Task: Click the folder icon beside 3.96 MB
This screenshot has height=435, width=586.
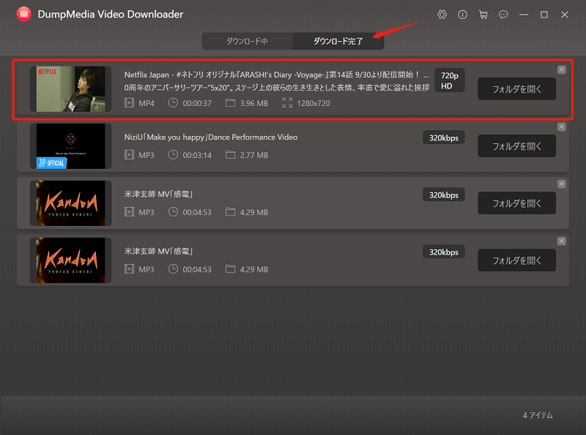Action: coord(230,102)
